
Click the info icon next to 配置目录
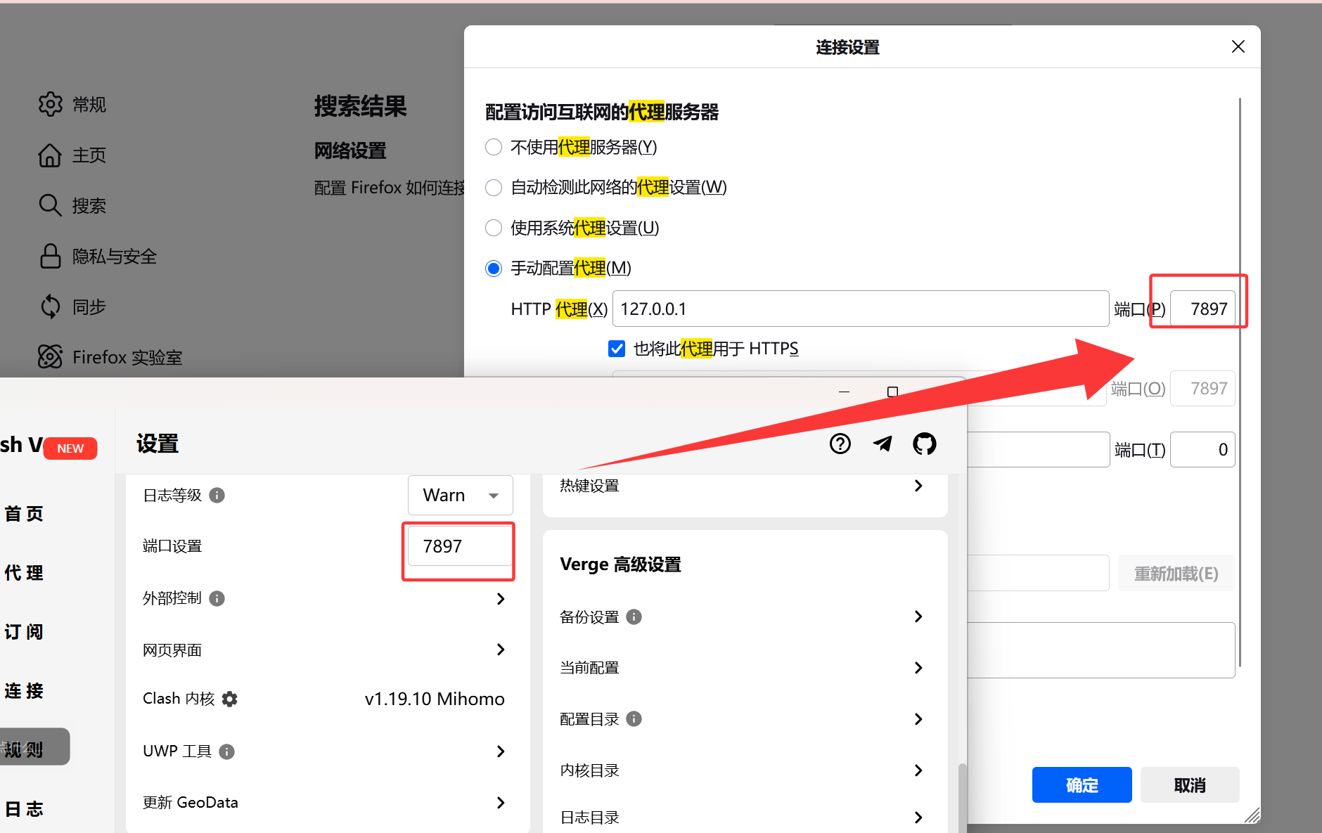(x=634, y=718)
